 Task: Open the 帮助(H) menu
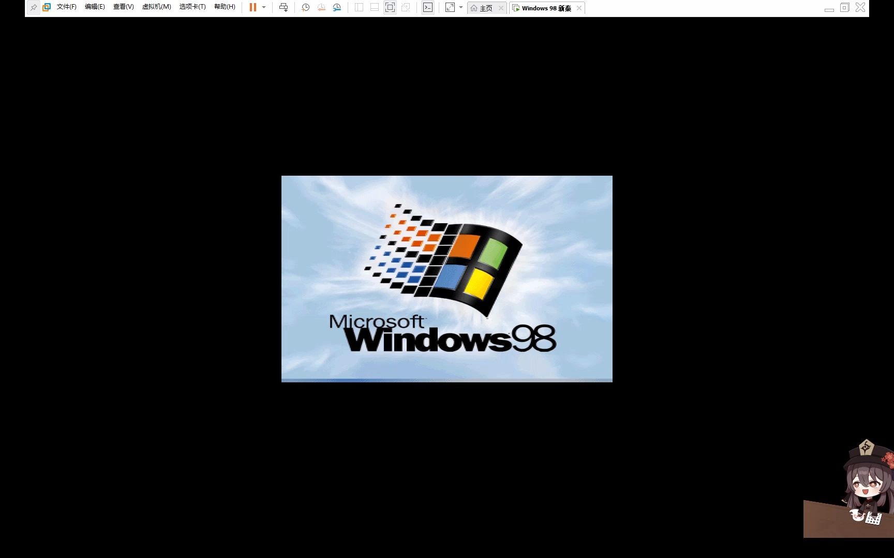[225, 7]
